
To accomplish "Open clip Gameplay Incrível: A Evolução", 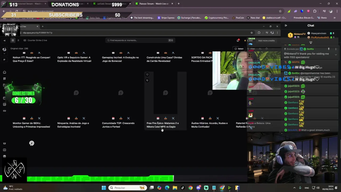I will click(x=120, y=59).
